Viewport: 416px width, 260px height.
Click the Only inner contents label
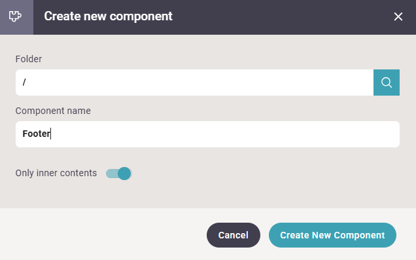pos(56,173)
